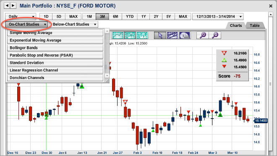
Task: Click red sell triangle above Dec 16 candle
Action: click(18, 85)
